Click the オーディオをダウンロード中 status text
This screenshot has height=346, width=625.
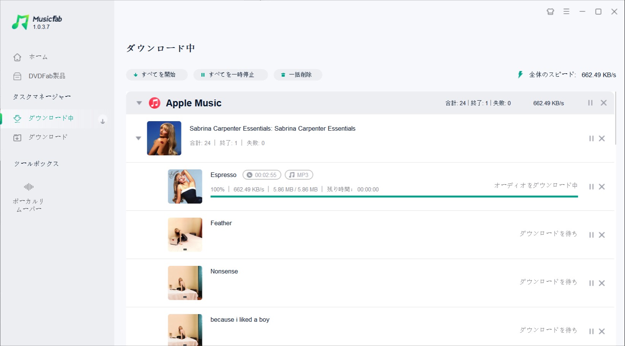(x=536, y=185)
